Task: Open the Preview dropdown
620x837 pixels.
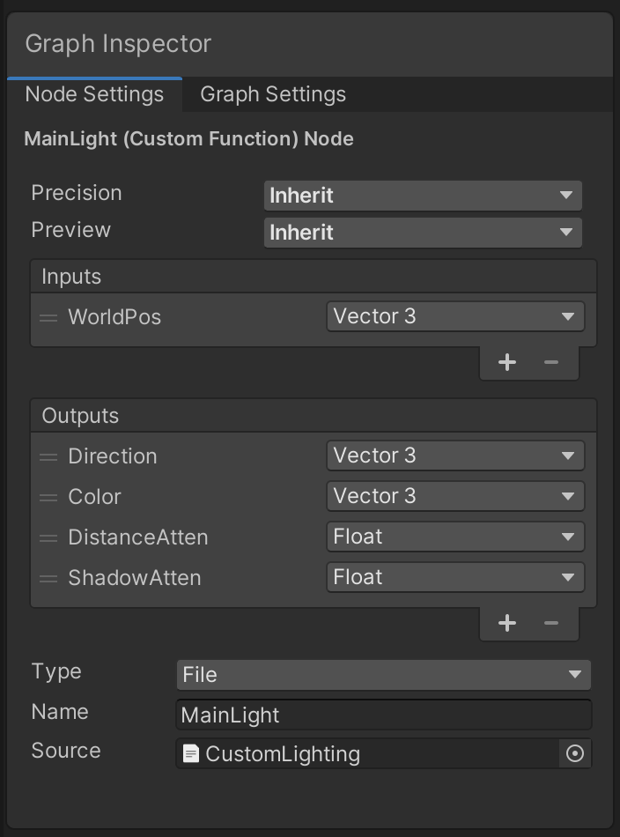Action: point(423,233)
